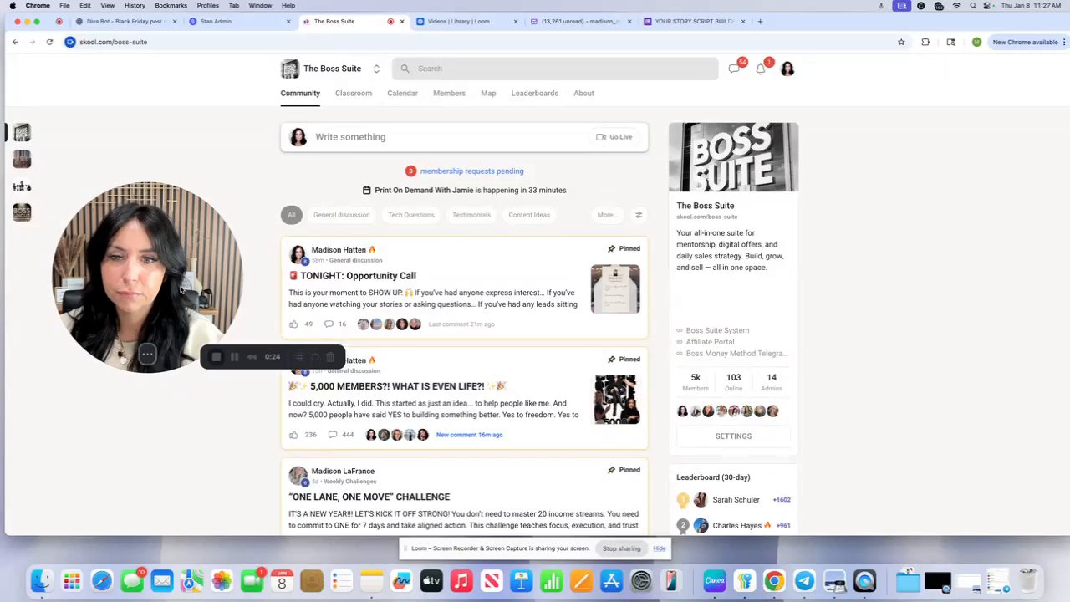Open the notifications bell icon

[x=761, y=69]
